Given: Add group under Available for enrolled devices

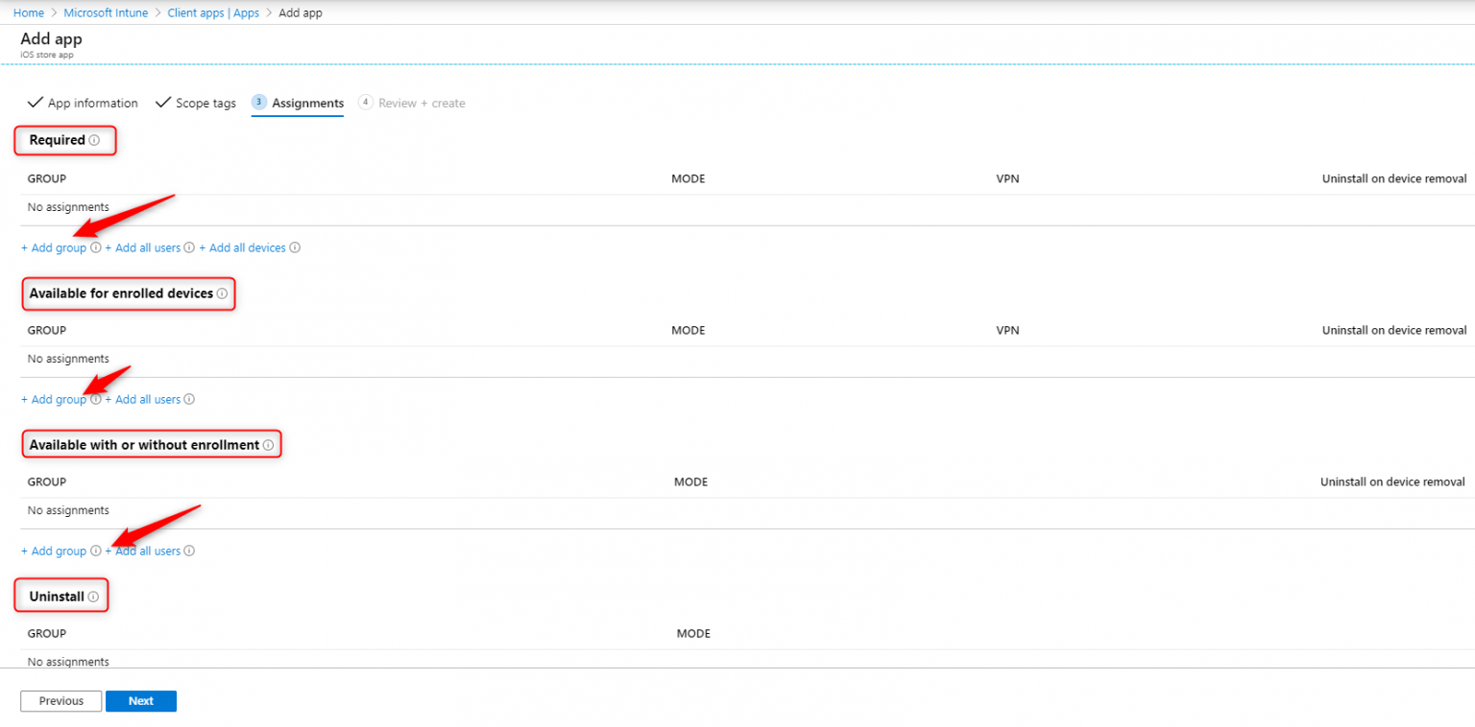Looking at the screenshot, I should pyautogui.click(x=54, y=399).
